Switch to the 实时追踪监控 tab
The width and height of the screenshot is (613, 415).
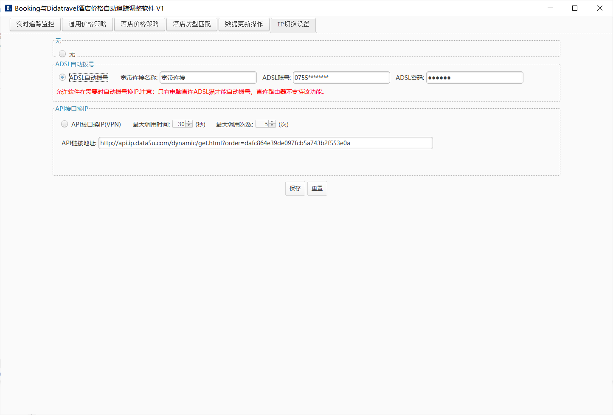pos(35,24)
